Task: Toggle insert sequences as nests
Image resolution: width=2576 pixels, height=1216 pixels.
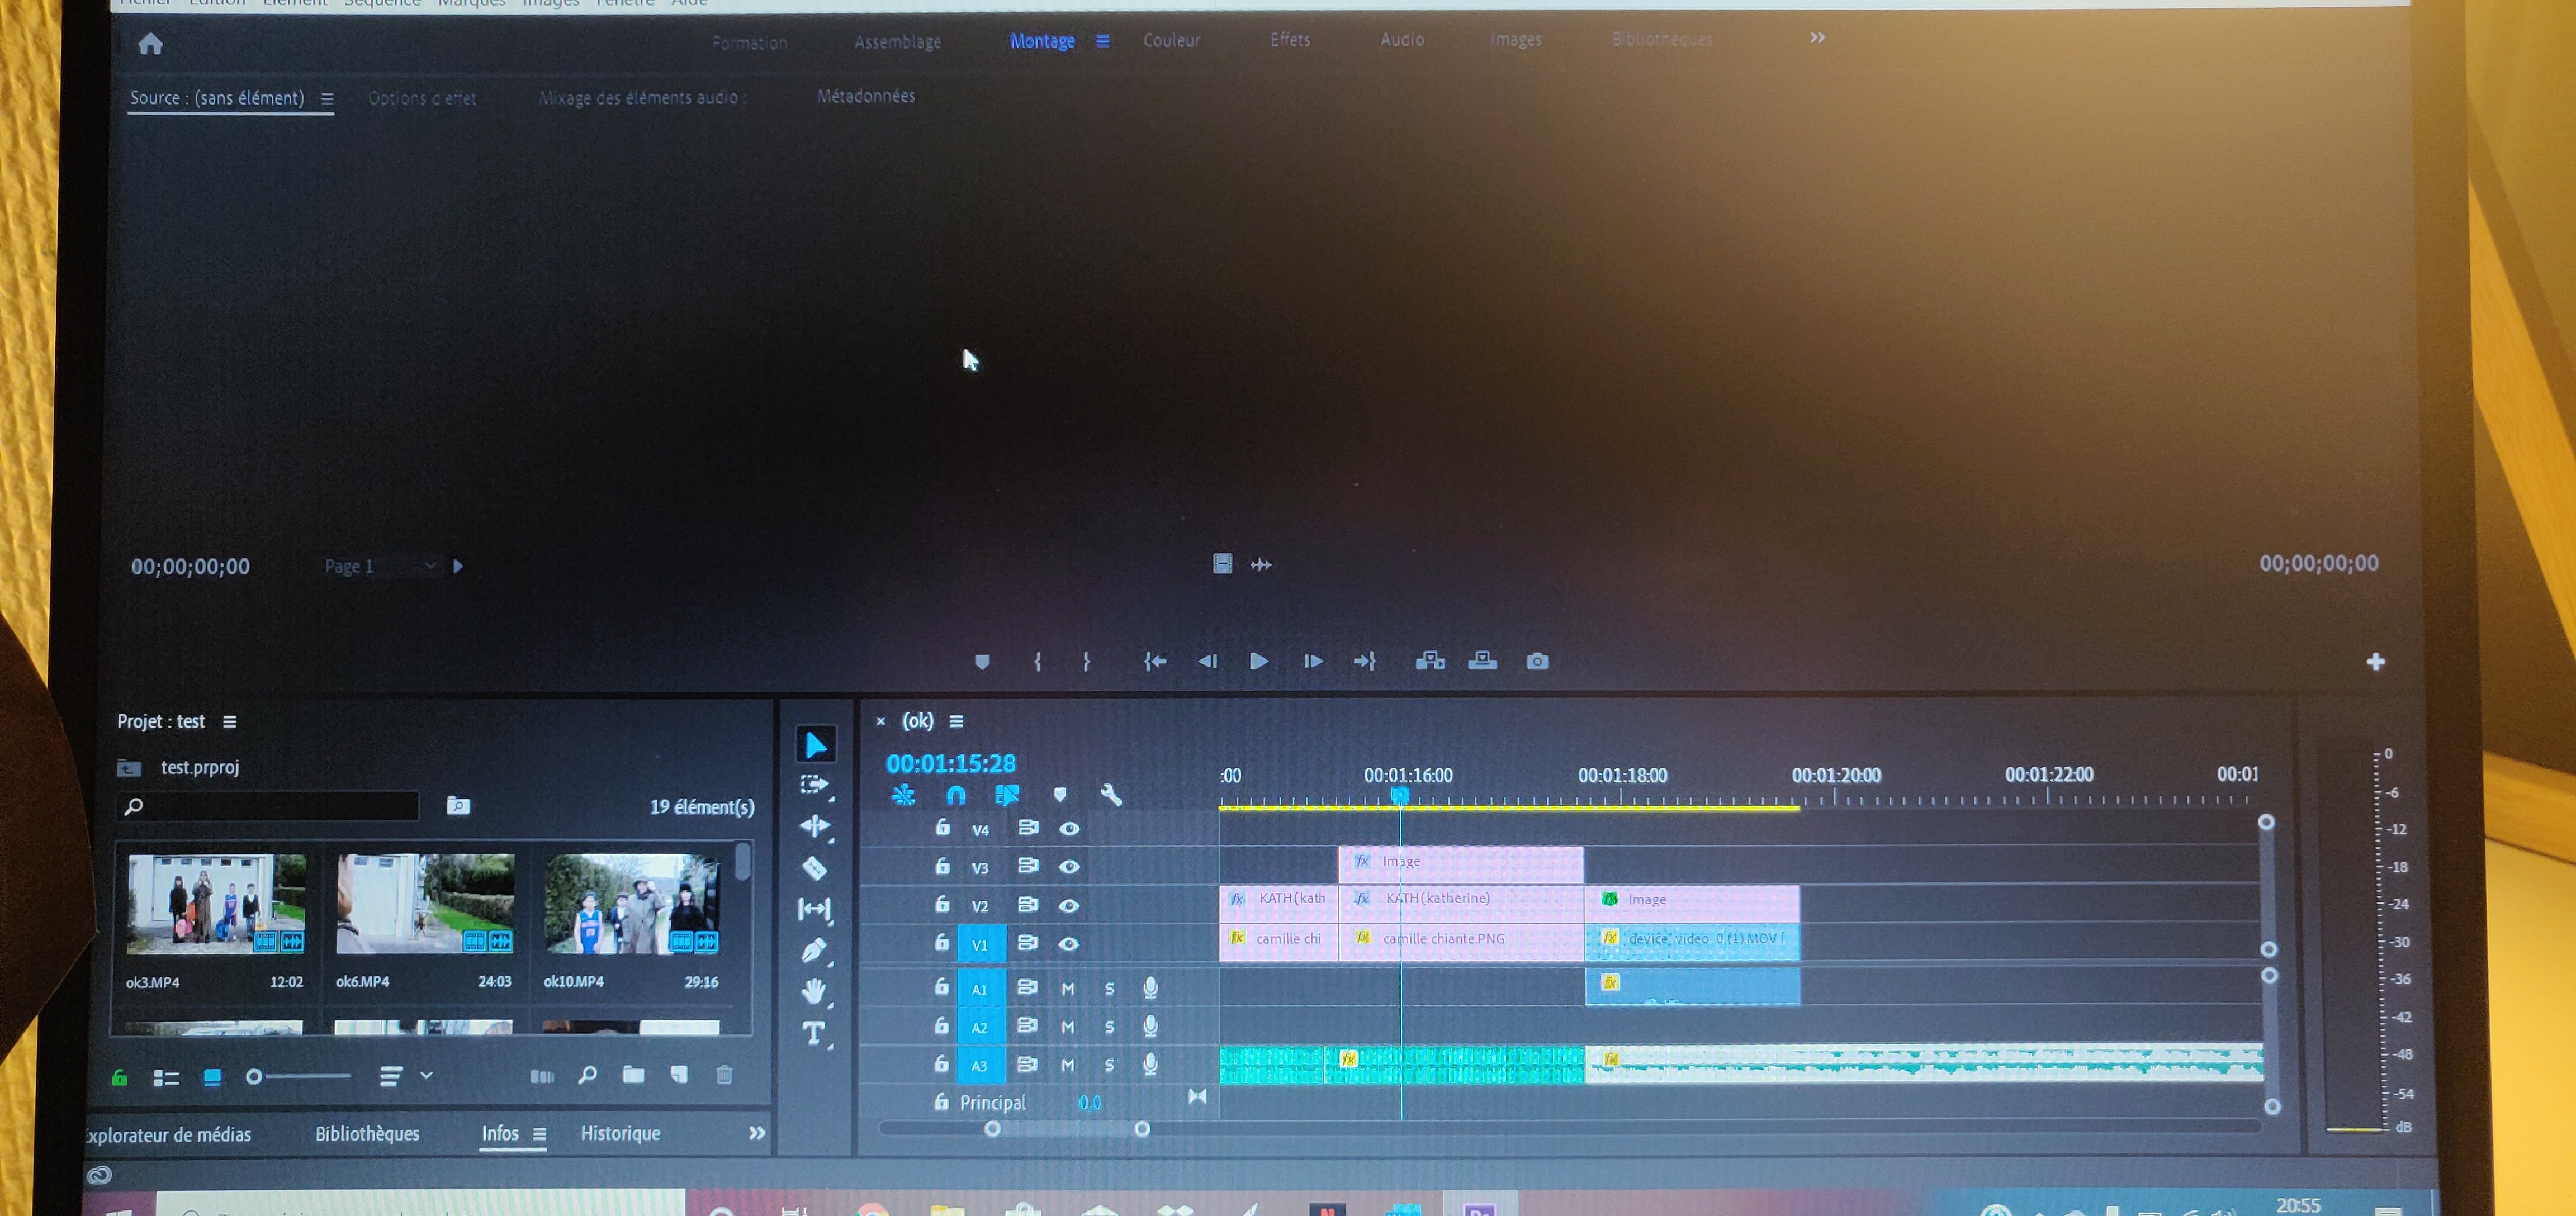Action: click(903, 795)
